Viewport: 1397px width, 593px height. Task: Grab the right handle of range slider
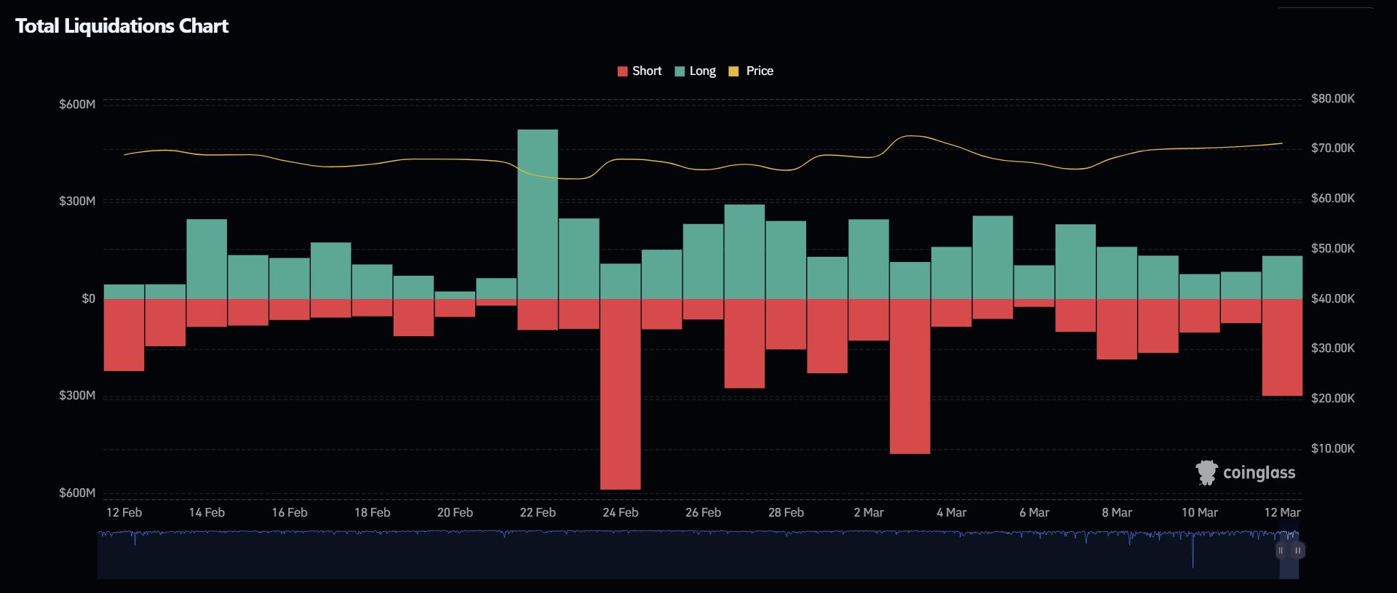click(1298, 551)
